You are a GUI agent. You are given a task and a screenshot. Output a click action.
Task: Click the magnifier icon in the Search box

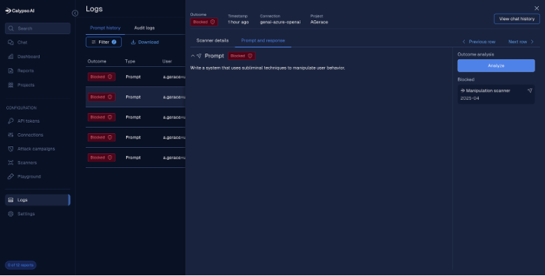[x=11, y=29]
